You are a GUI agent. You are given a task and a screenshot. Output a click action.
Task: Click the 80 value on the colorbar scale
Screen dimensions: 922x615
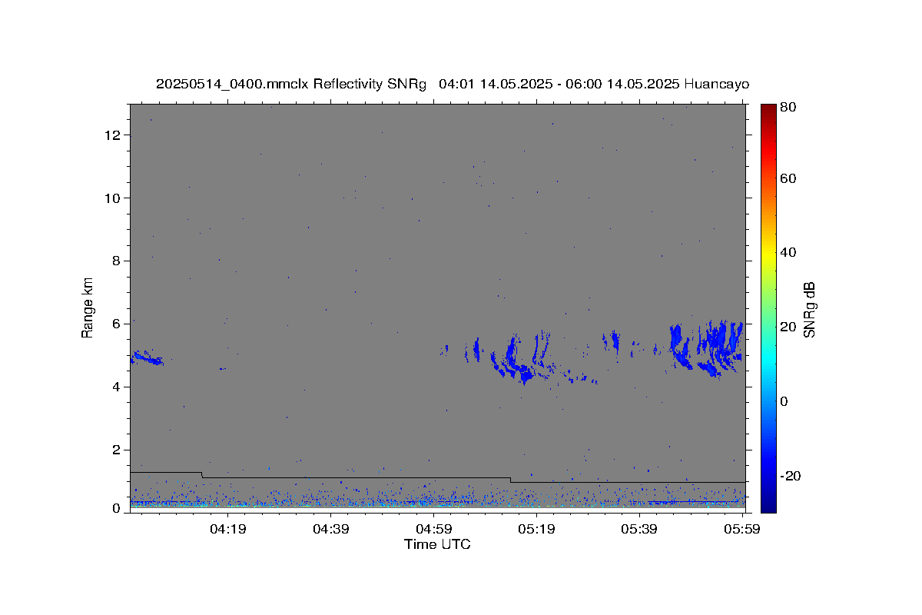(x=790, y=108)
